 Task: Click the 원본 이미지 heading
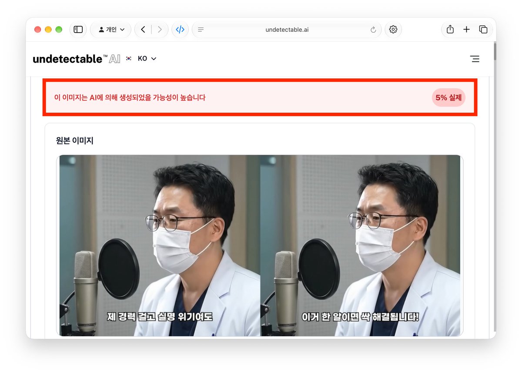[75, 141]
